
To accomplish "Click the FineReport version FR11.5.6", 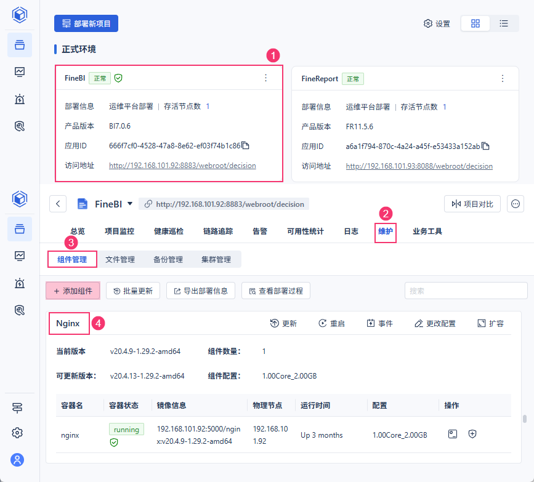I will click(359, 127).
